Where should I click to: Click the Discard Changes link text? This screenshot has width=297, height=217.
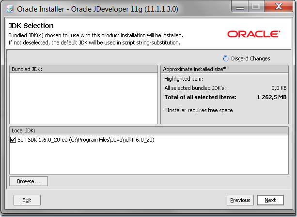250,58
